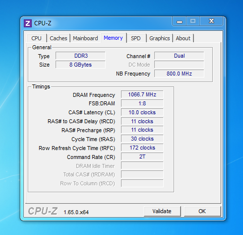The image size is (243, 235).
Task: Click the CAS# Latency 10.0 clocks value
Action: click(142, 112)
